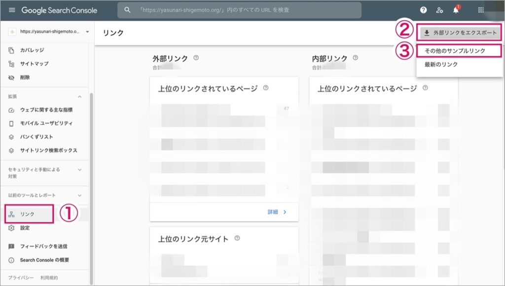Open the Google apps grid
Viewport: 505px width, 286px height.
coord(481,10)
